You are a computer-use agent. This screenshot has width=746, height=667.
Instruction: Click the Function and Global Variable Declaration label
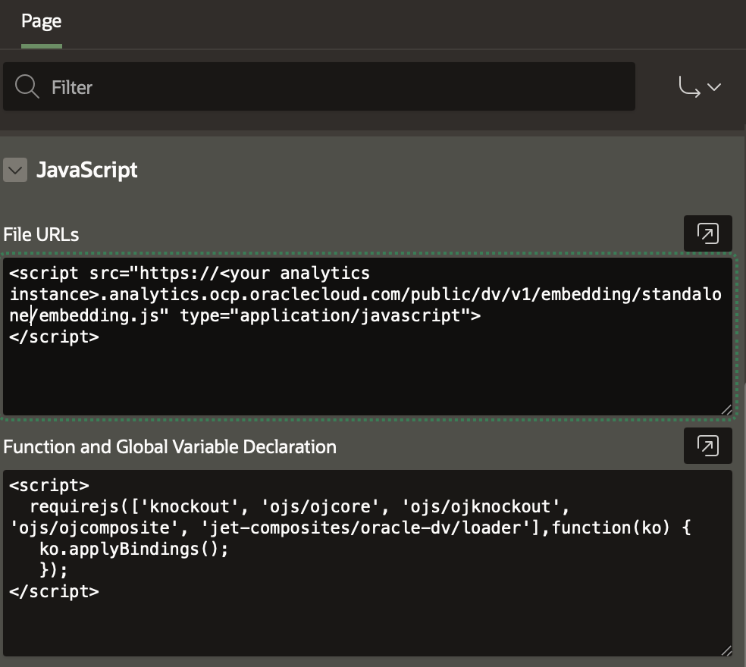pos(170,446)
